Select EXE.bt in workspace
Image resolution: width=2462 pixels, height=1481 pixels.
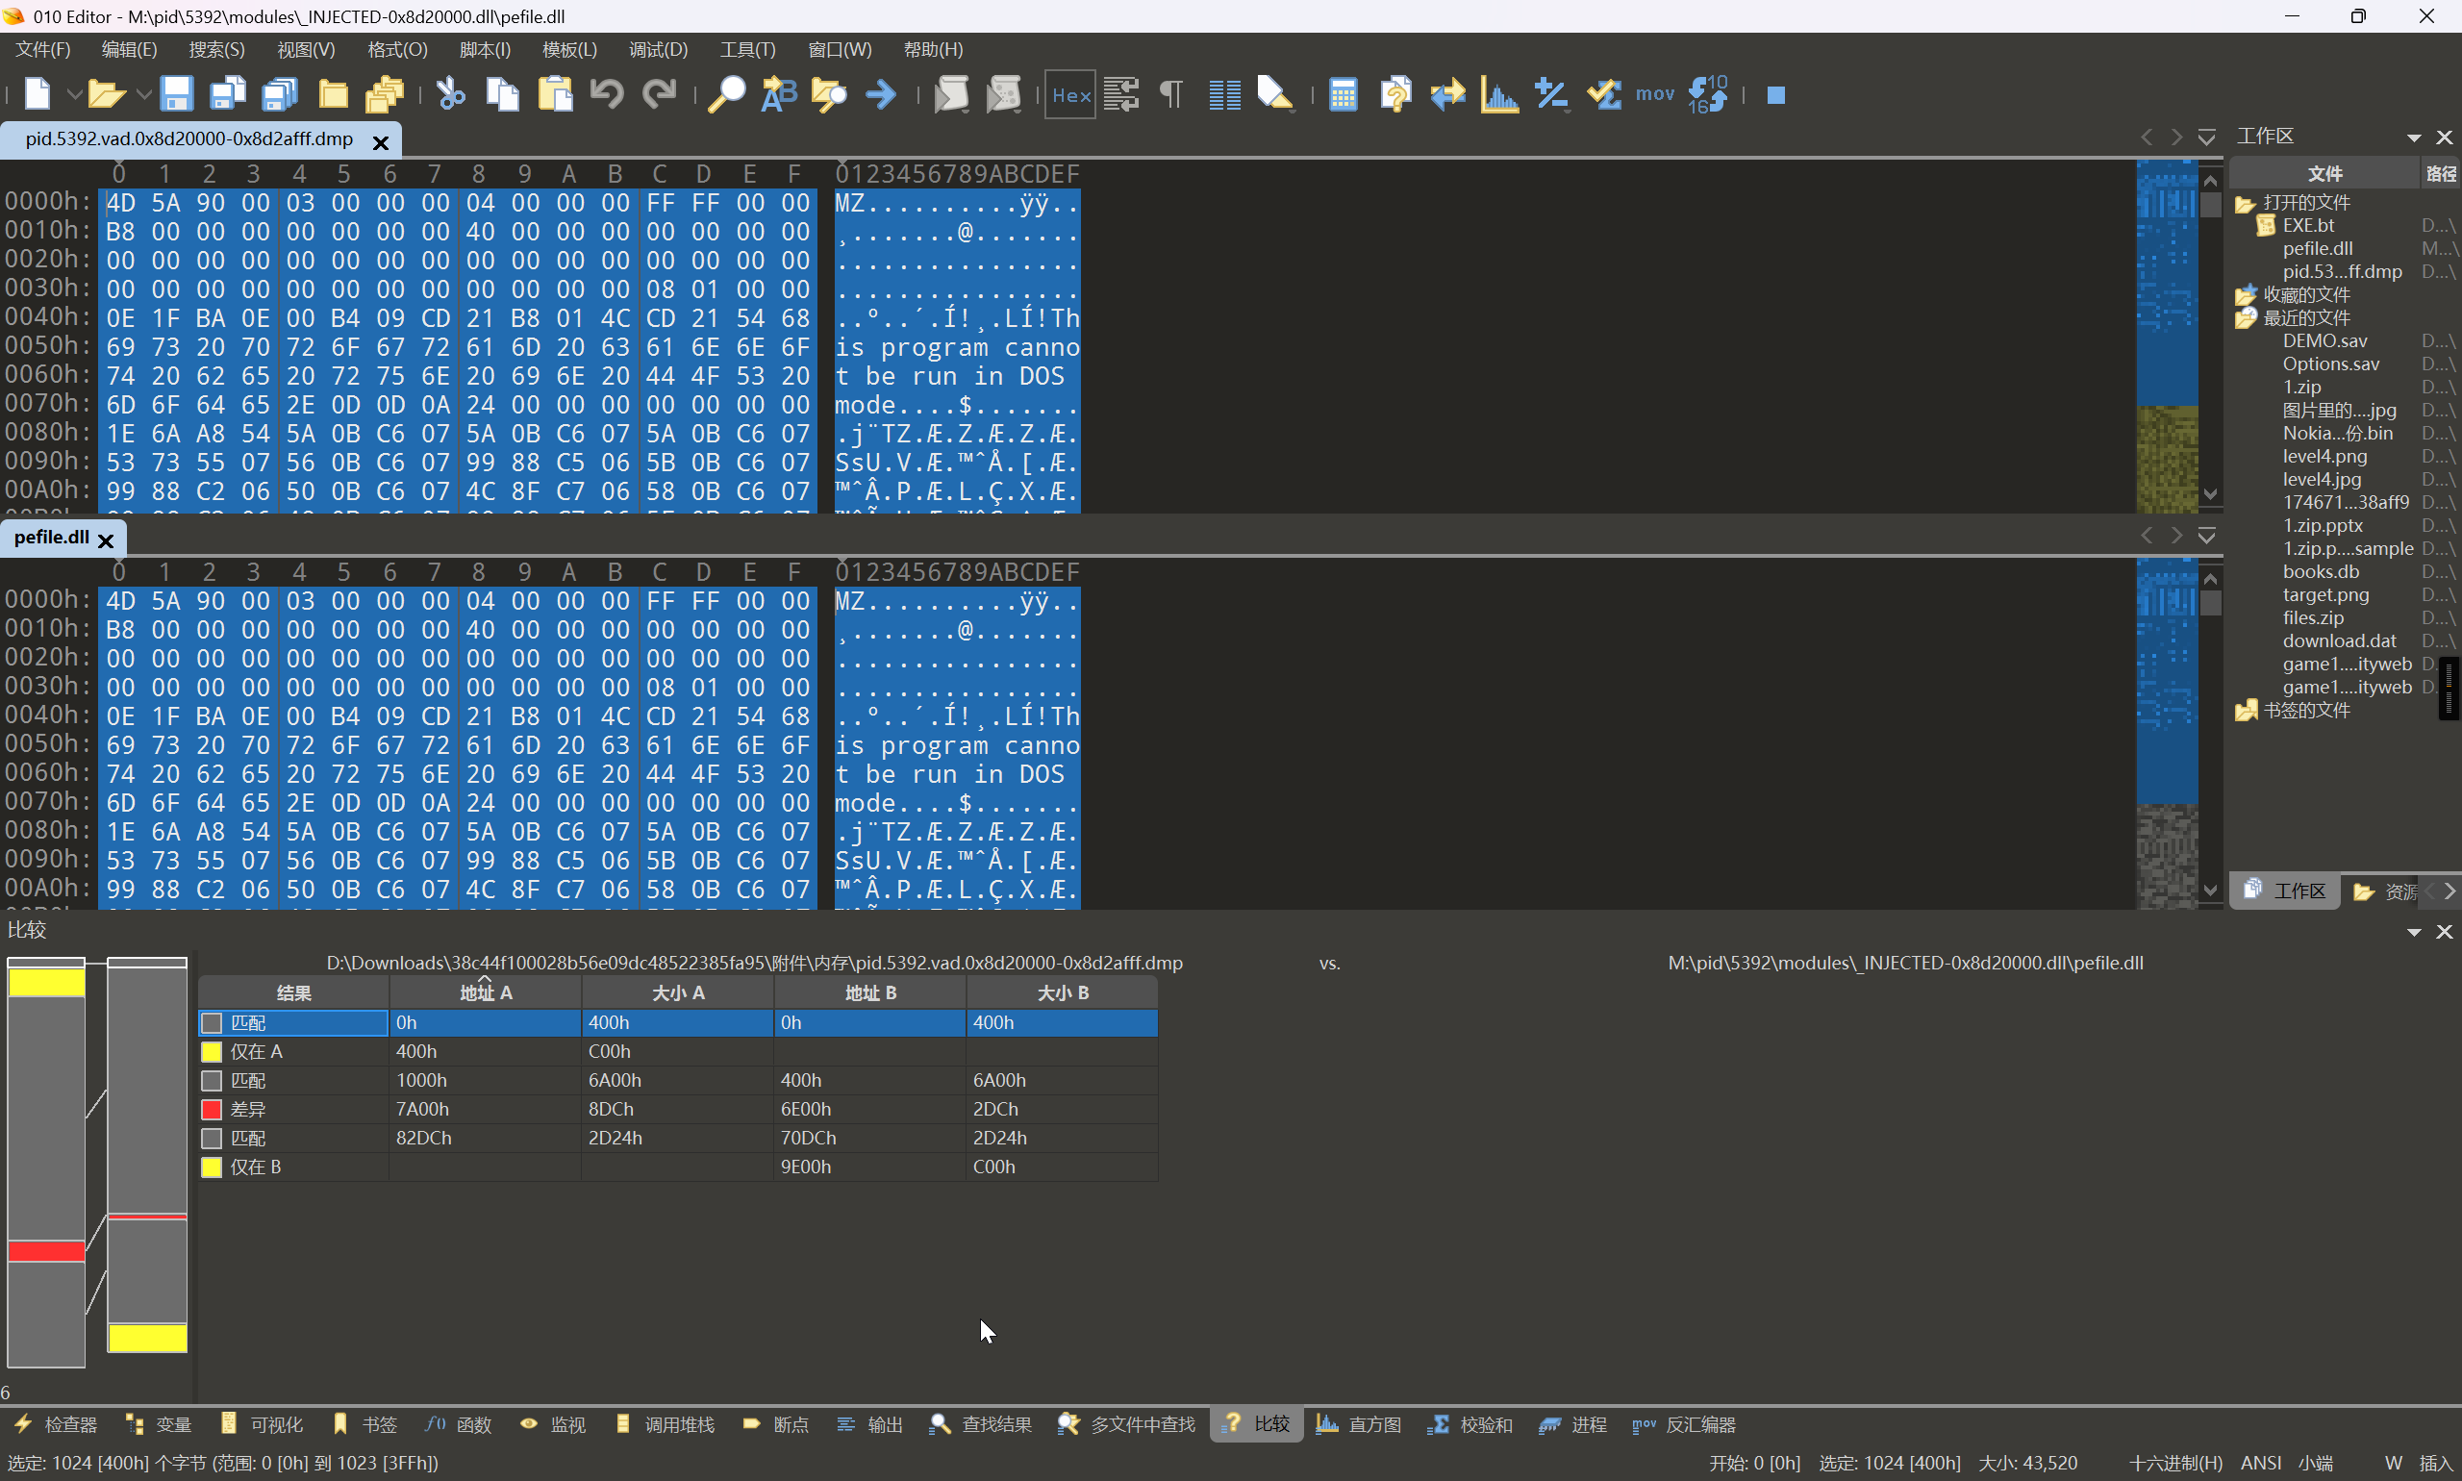click(x=2308, y=226)
